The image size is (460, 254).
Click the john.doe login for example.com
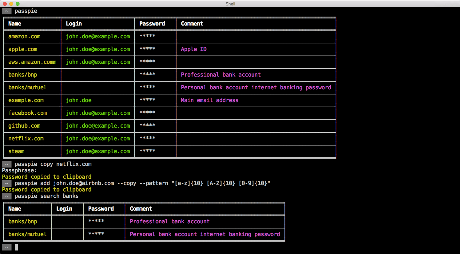[x=79, y=100]
